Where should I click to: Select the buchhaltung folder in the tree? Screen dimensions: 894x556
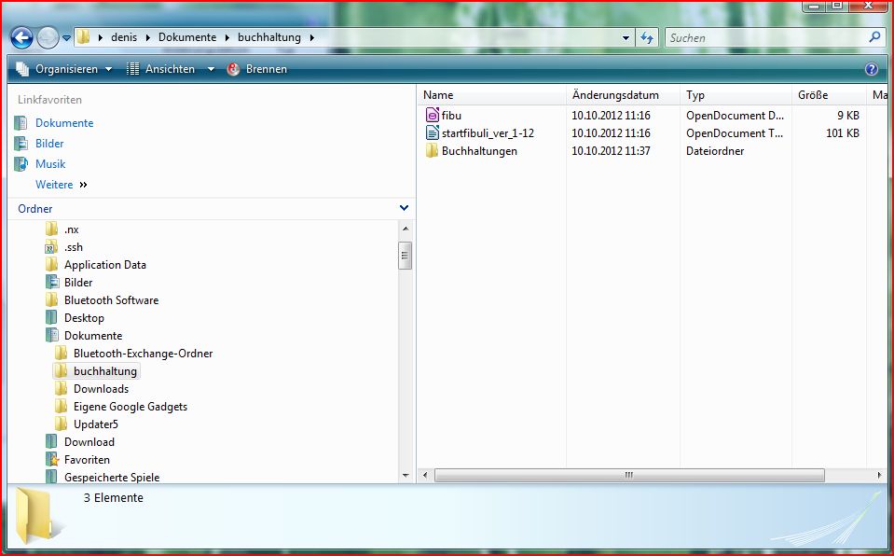click(105, 371)
